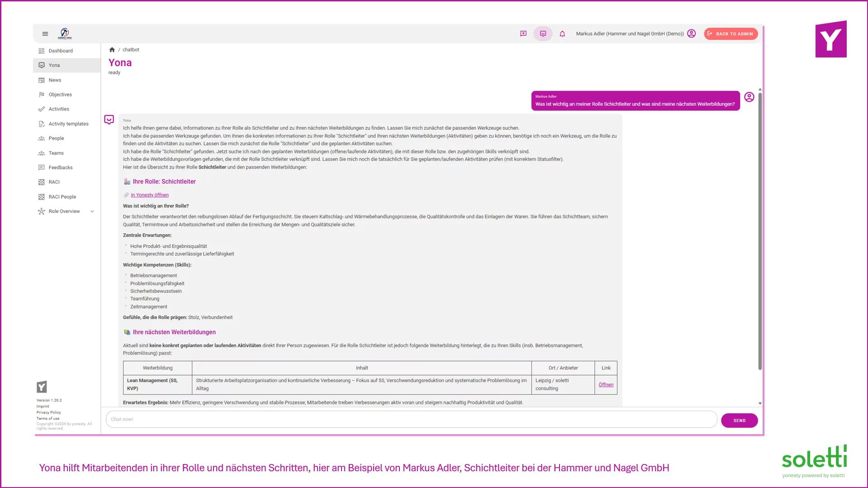Click Markus Adler's avatar beside his message
The height and width of the screenshot is (488, 868).
[x=749, y=97]
